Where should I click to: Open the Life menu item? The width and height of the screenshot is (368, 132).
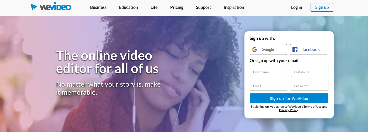154,7
